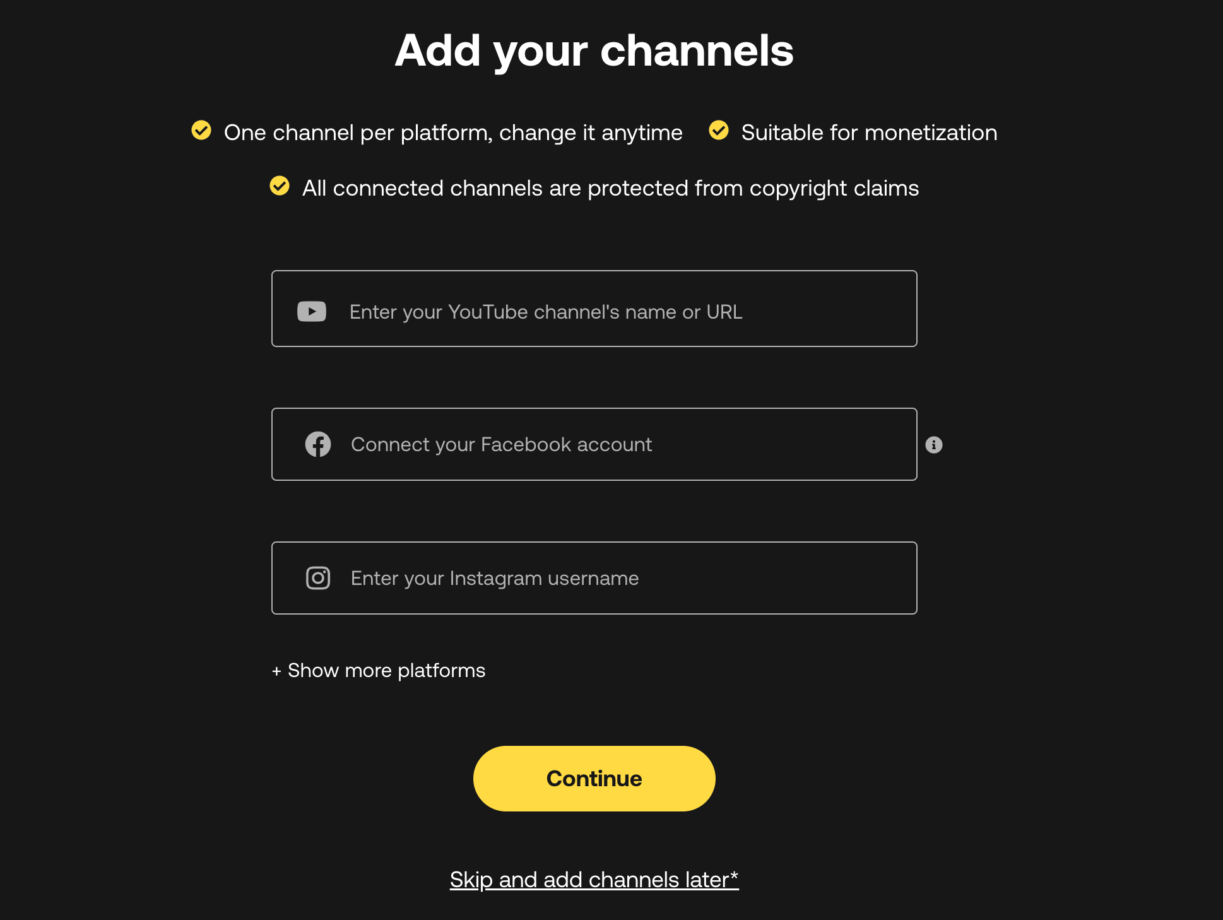This screenshot has height=920, width=1223.
Task: Click right end of YouTube input box
Action: click(883, 309)
